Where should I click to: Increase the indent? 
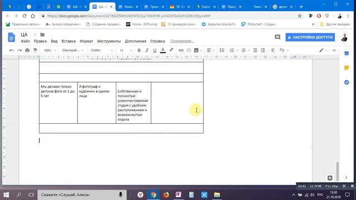point(263,51)
